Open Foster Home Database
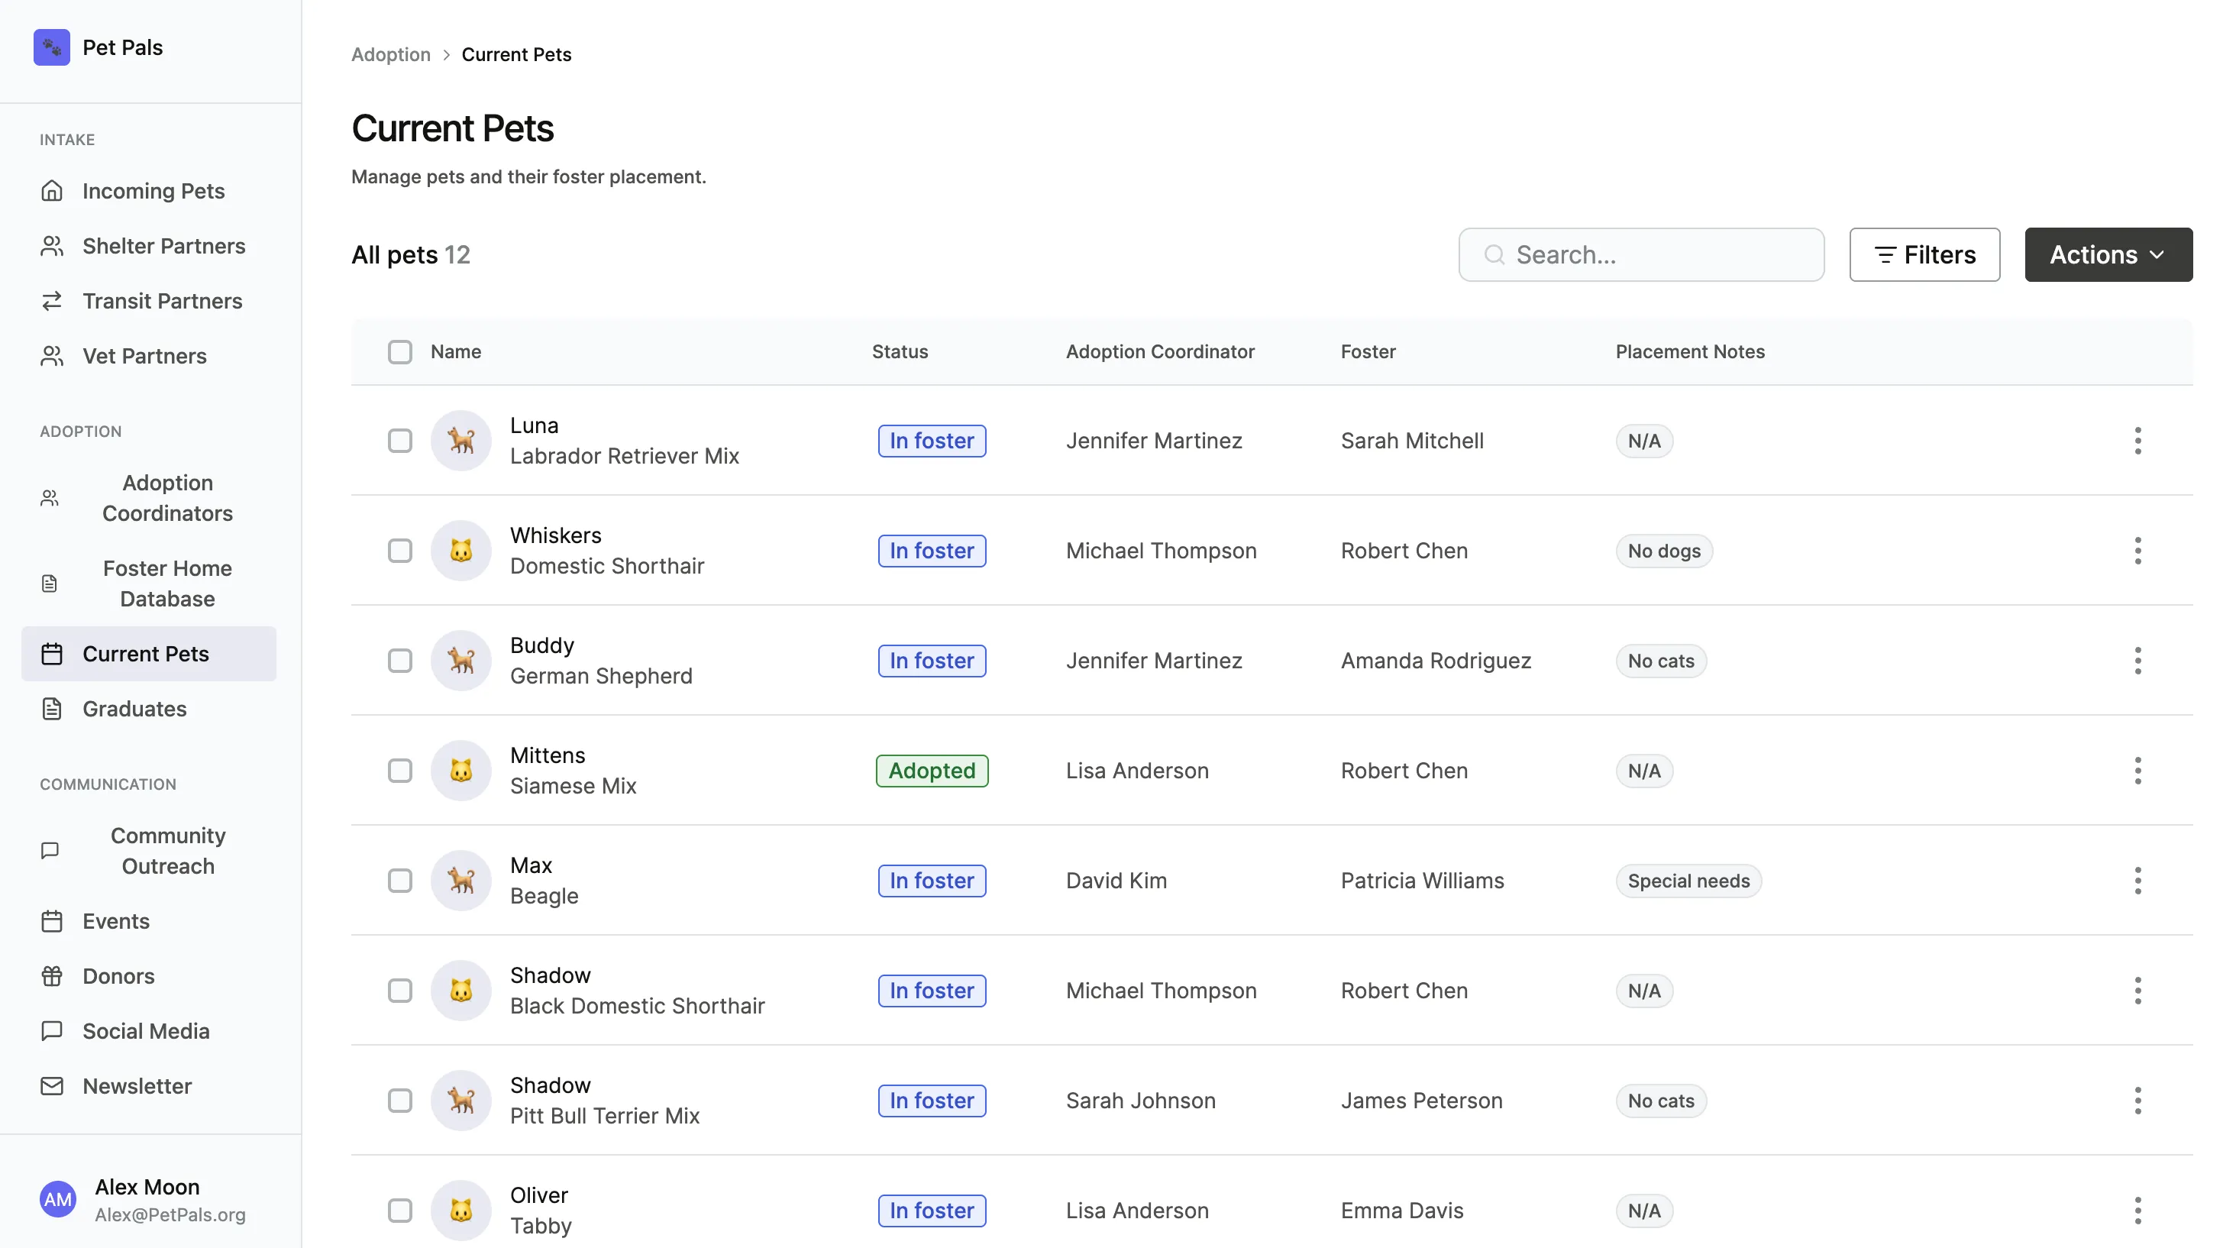2236x1248 pixels. point(150,584)
